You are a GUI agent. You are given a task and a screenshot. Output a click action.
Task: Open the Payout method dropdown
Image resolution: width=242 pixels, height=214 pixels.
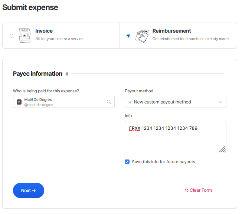[175, 102]
